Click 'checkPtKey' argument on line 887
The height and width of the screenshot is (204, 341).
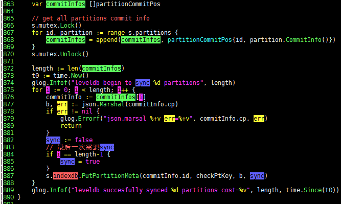click(214, 176)
